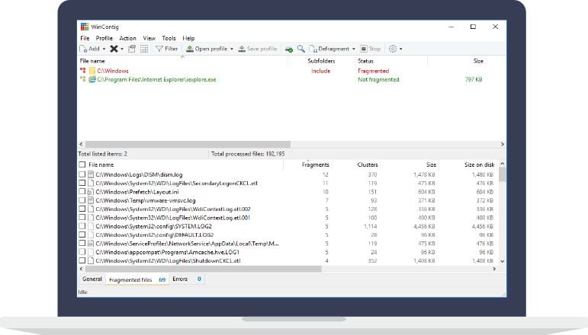Click the Add file toolbar icon
Screen dimensions: 588x335
[83, 49]
